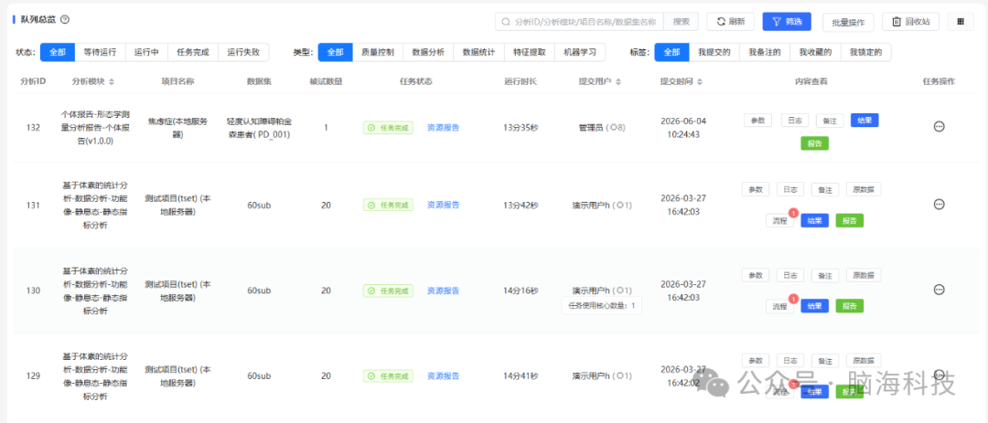
Task: Open 资源报告 link for task 131
Action: pyautogui.click(x=443, y=205)
